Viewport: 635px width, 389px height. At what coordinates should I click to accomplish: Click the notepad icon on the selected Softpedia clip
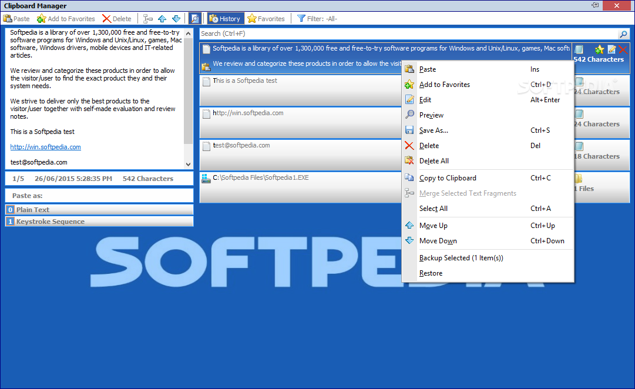point(206,49)
